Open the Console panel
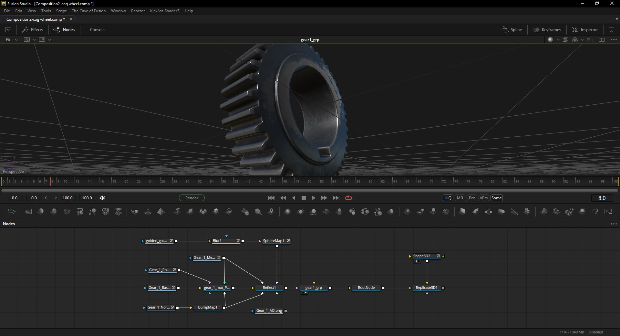 point(97,29)
